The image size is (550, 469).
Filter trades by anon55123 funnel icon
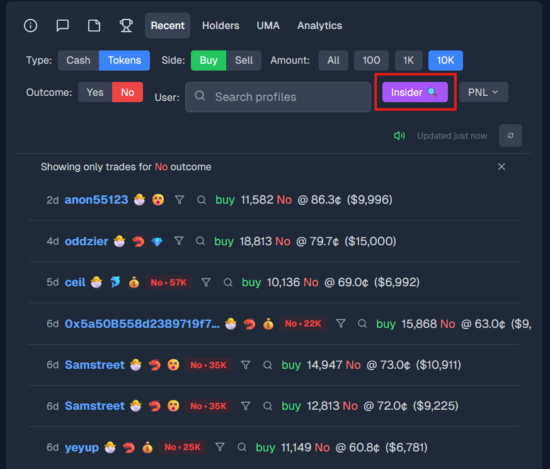coord(180,200)
